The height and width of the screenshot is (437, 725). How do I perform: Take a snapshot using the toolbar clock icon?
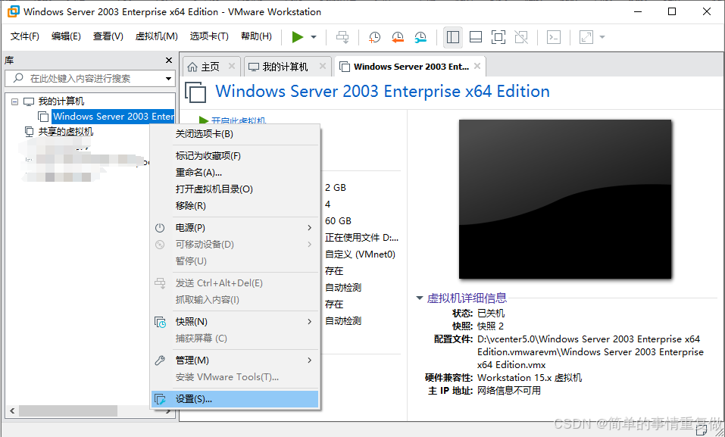(x=374, y=37)
